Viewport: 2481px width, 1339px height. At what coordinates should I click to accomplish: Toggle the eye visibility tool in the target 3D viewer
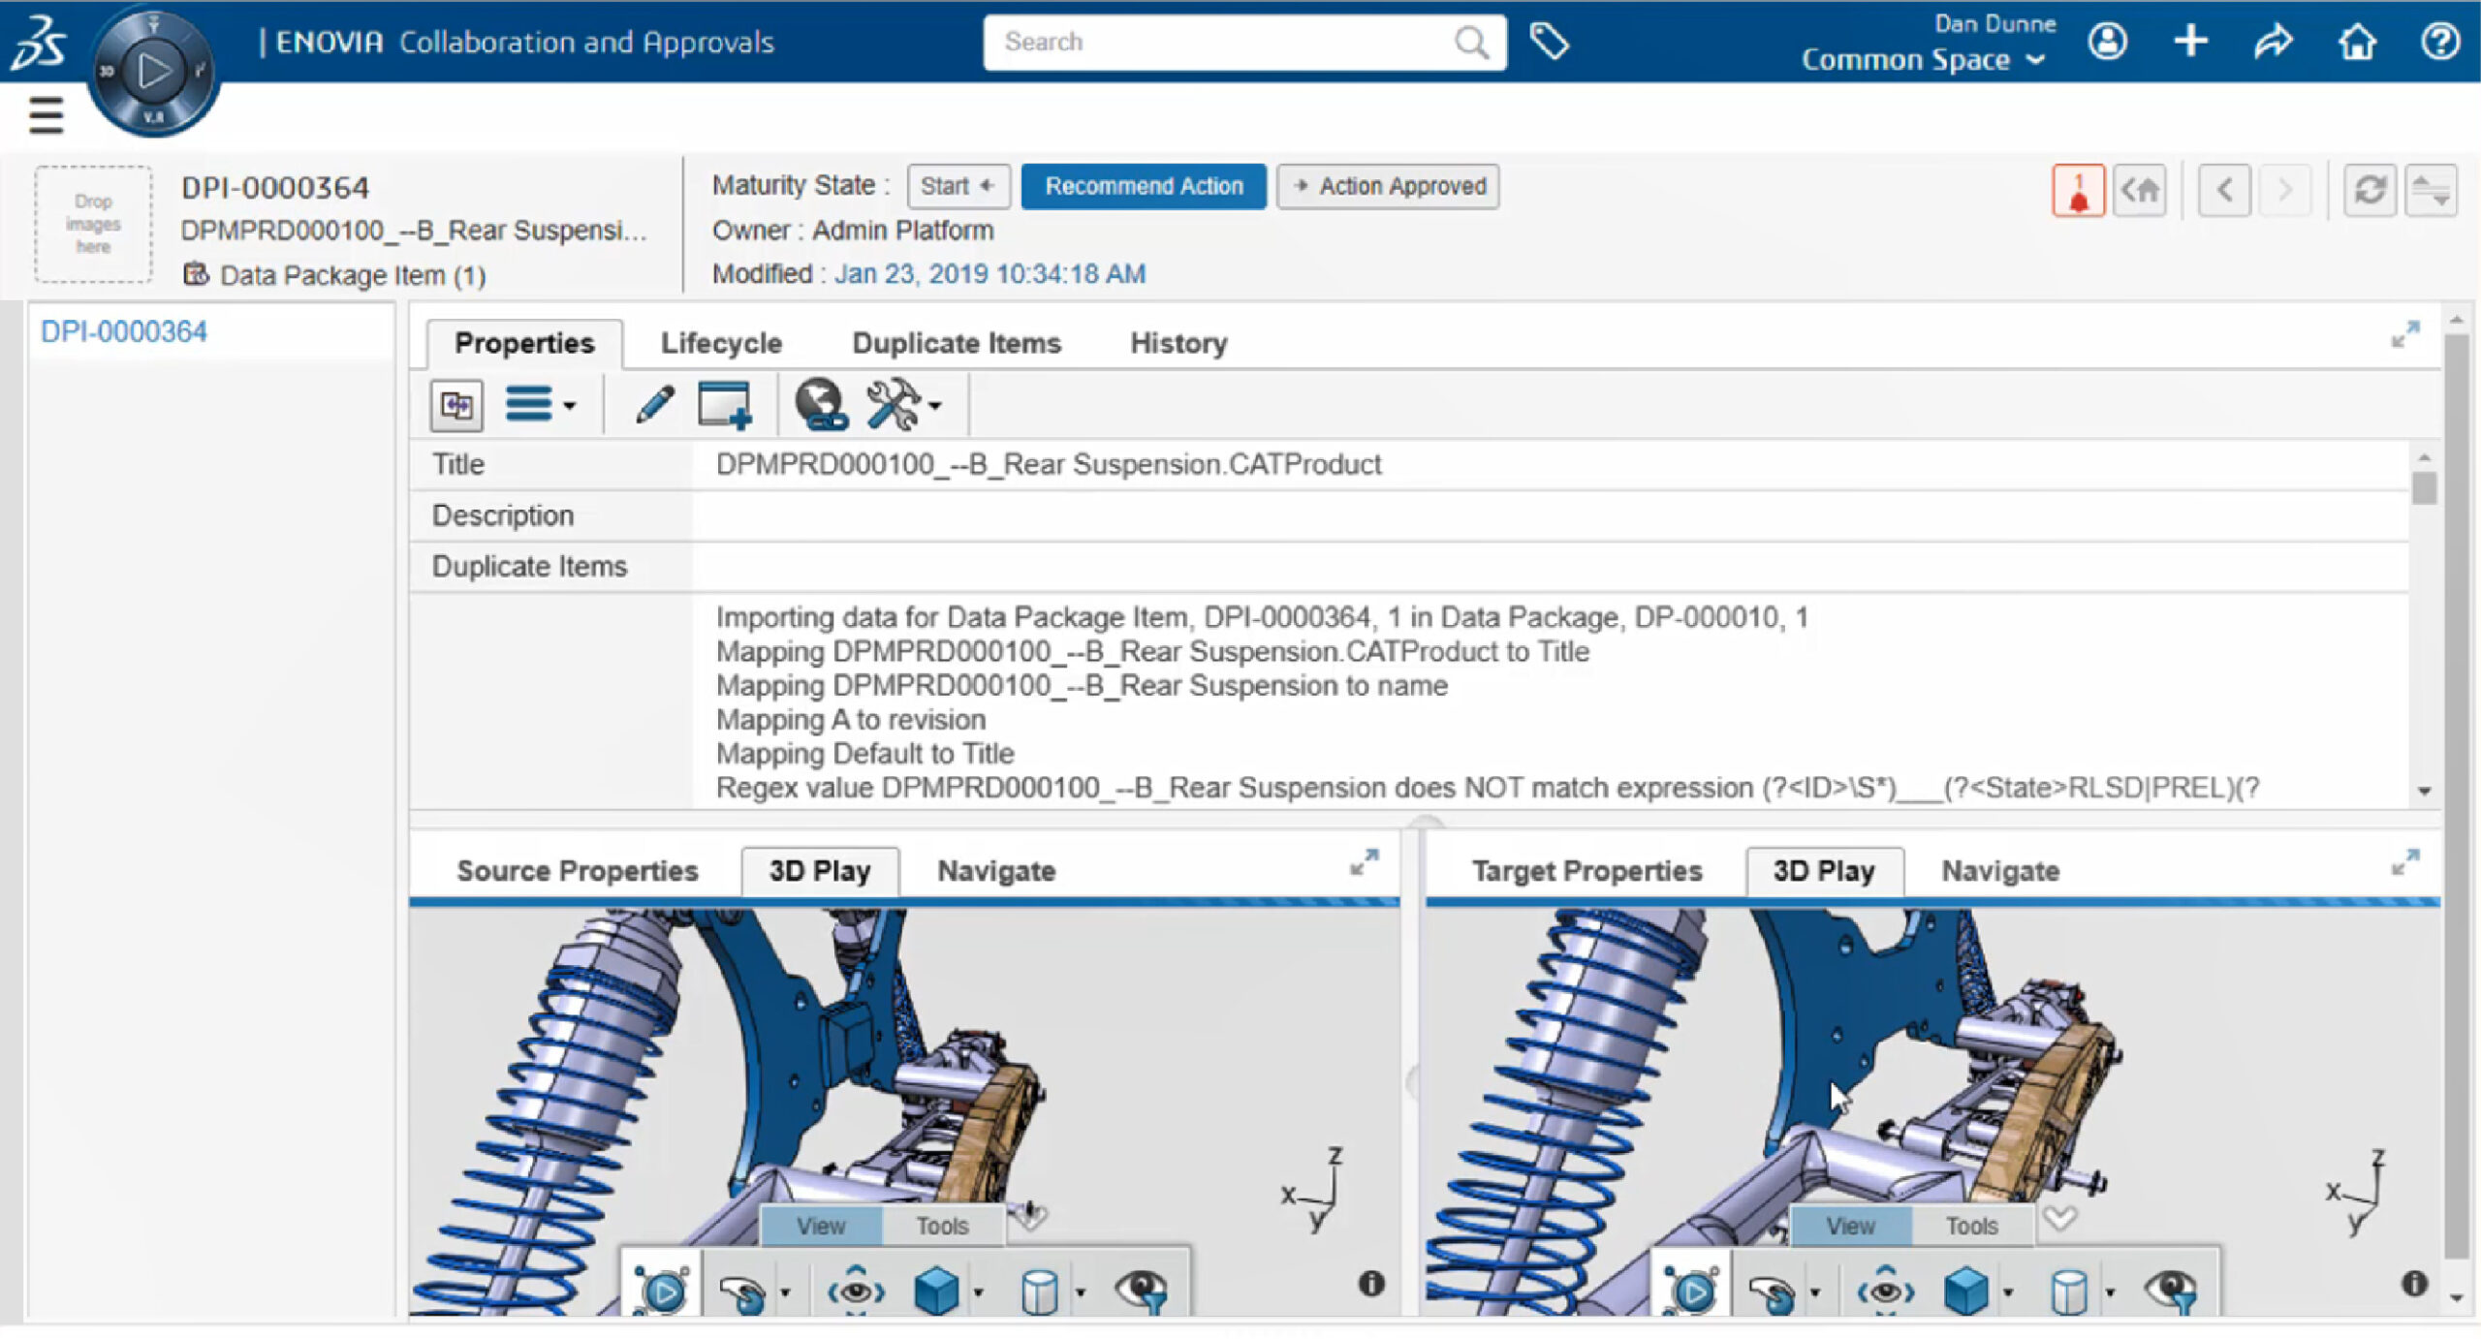tap(2171, 1290)
